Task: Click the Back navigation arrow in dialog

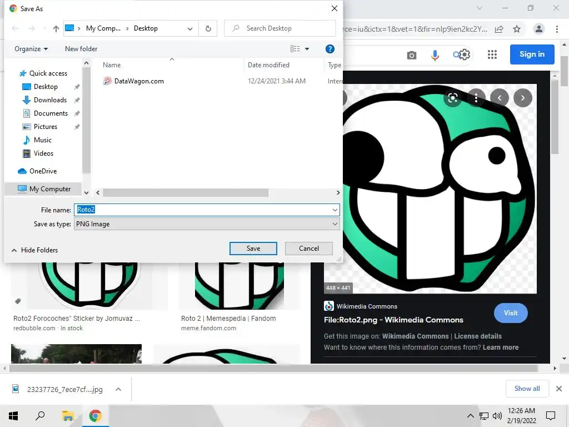Action: 15,28
